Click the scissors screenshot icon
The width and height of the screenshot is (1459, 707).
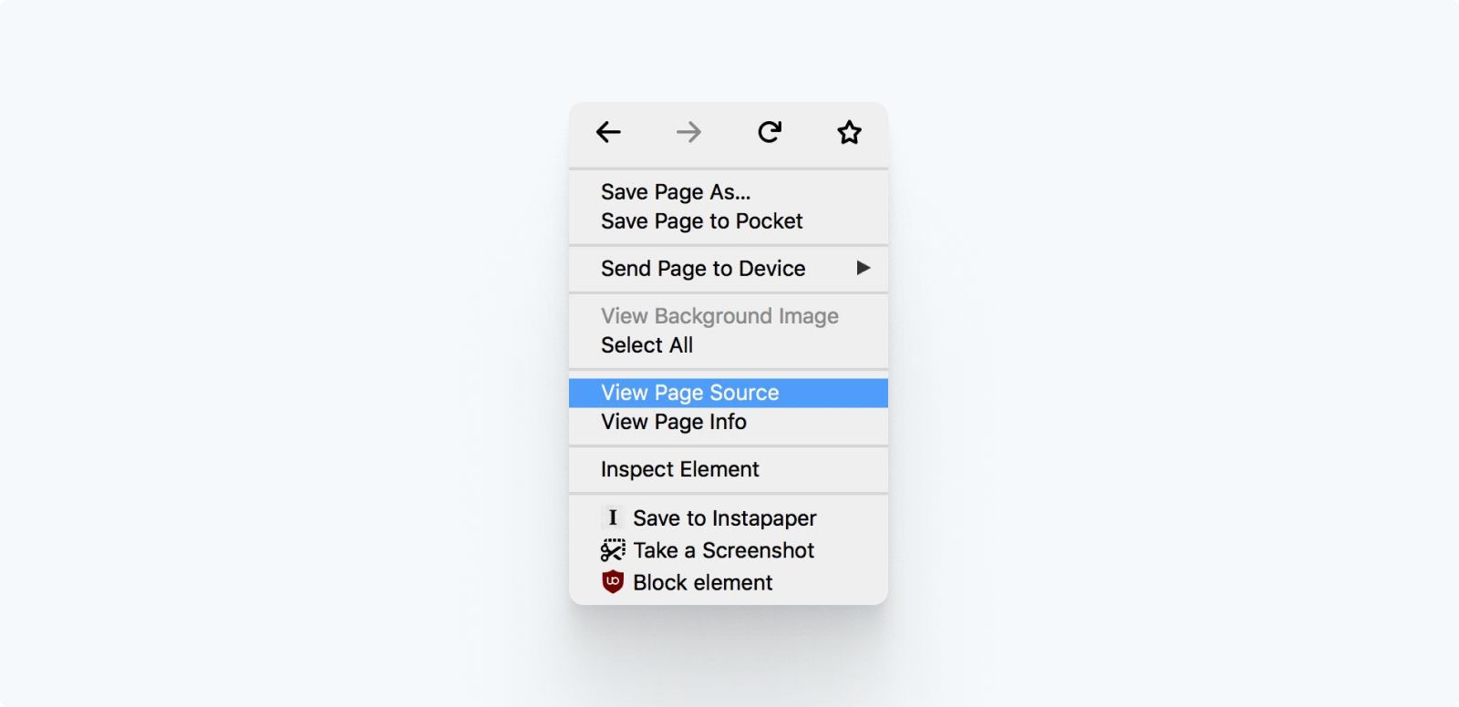pyautogui.click(x=613, y=550)
